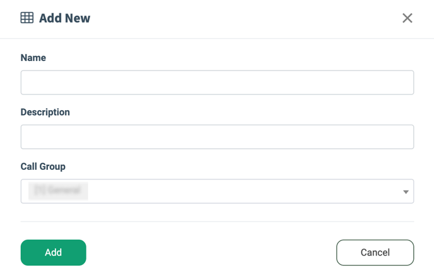
Task: Click the Description field label
Action: click(x=45, y=112)
